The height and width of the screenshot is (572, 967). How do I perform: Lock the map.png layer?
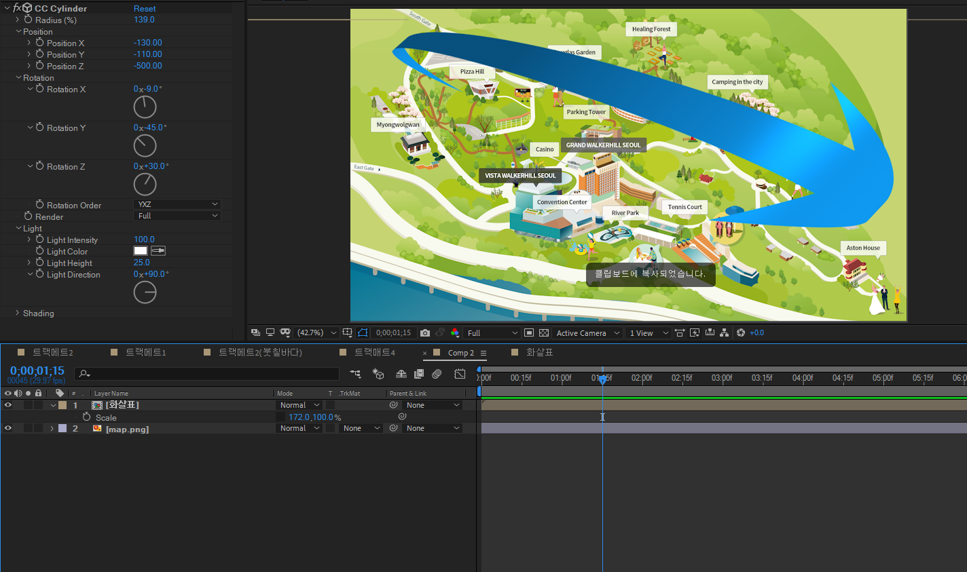coord(38,428)
